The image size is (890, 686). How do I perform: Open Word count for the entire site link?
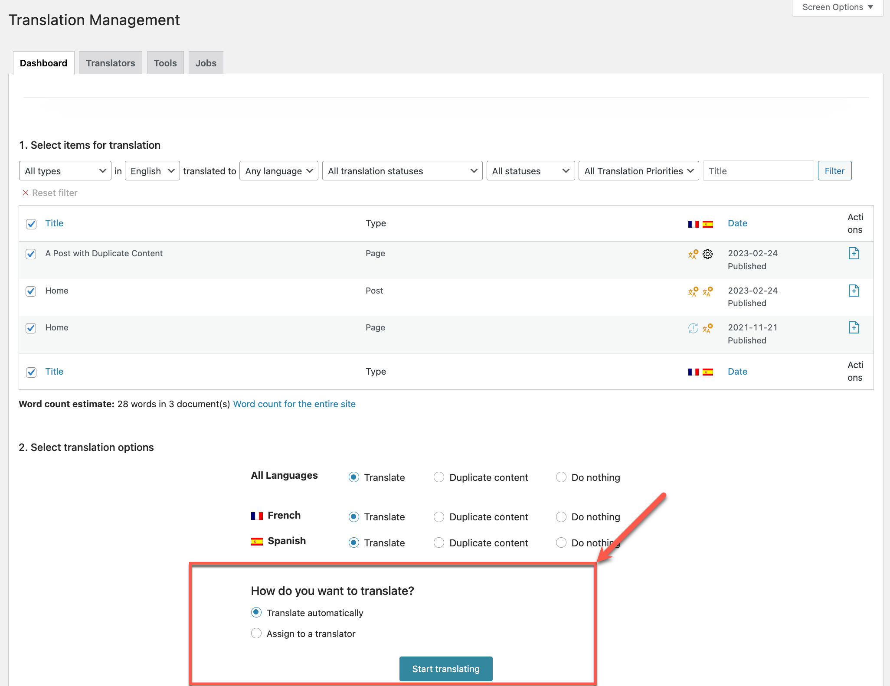tap(294, 404)
